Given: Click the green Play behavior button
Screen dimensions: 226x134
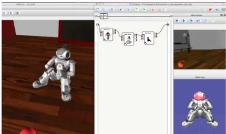Looking at the screenshot, I should (144, 10).
